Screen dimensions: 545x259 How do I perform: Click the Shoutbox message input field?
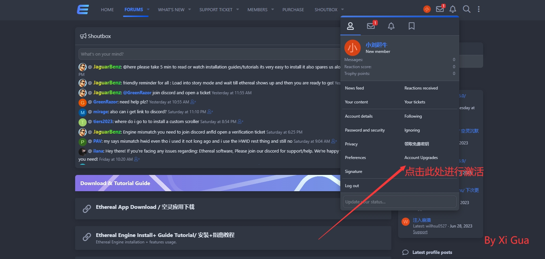click(x=209, y=54)
